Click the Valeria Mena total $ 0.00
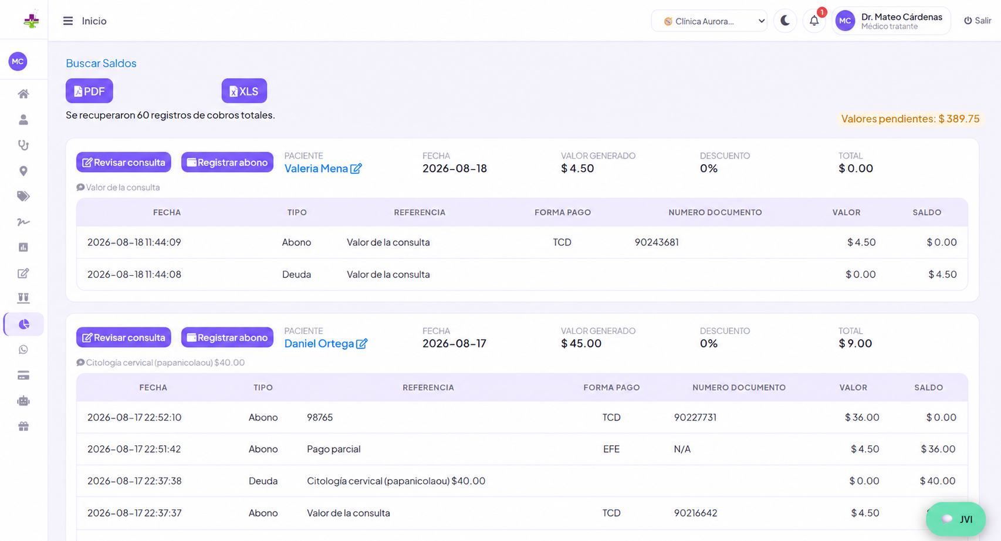This screenshot has width=1001, height=541. point(856,168)
